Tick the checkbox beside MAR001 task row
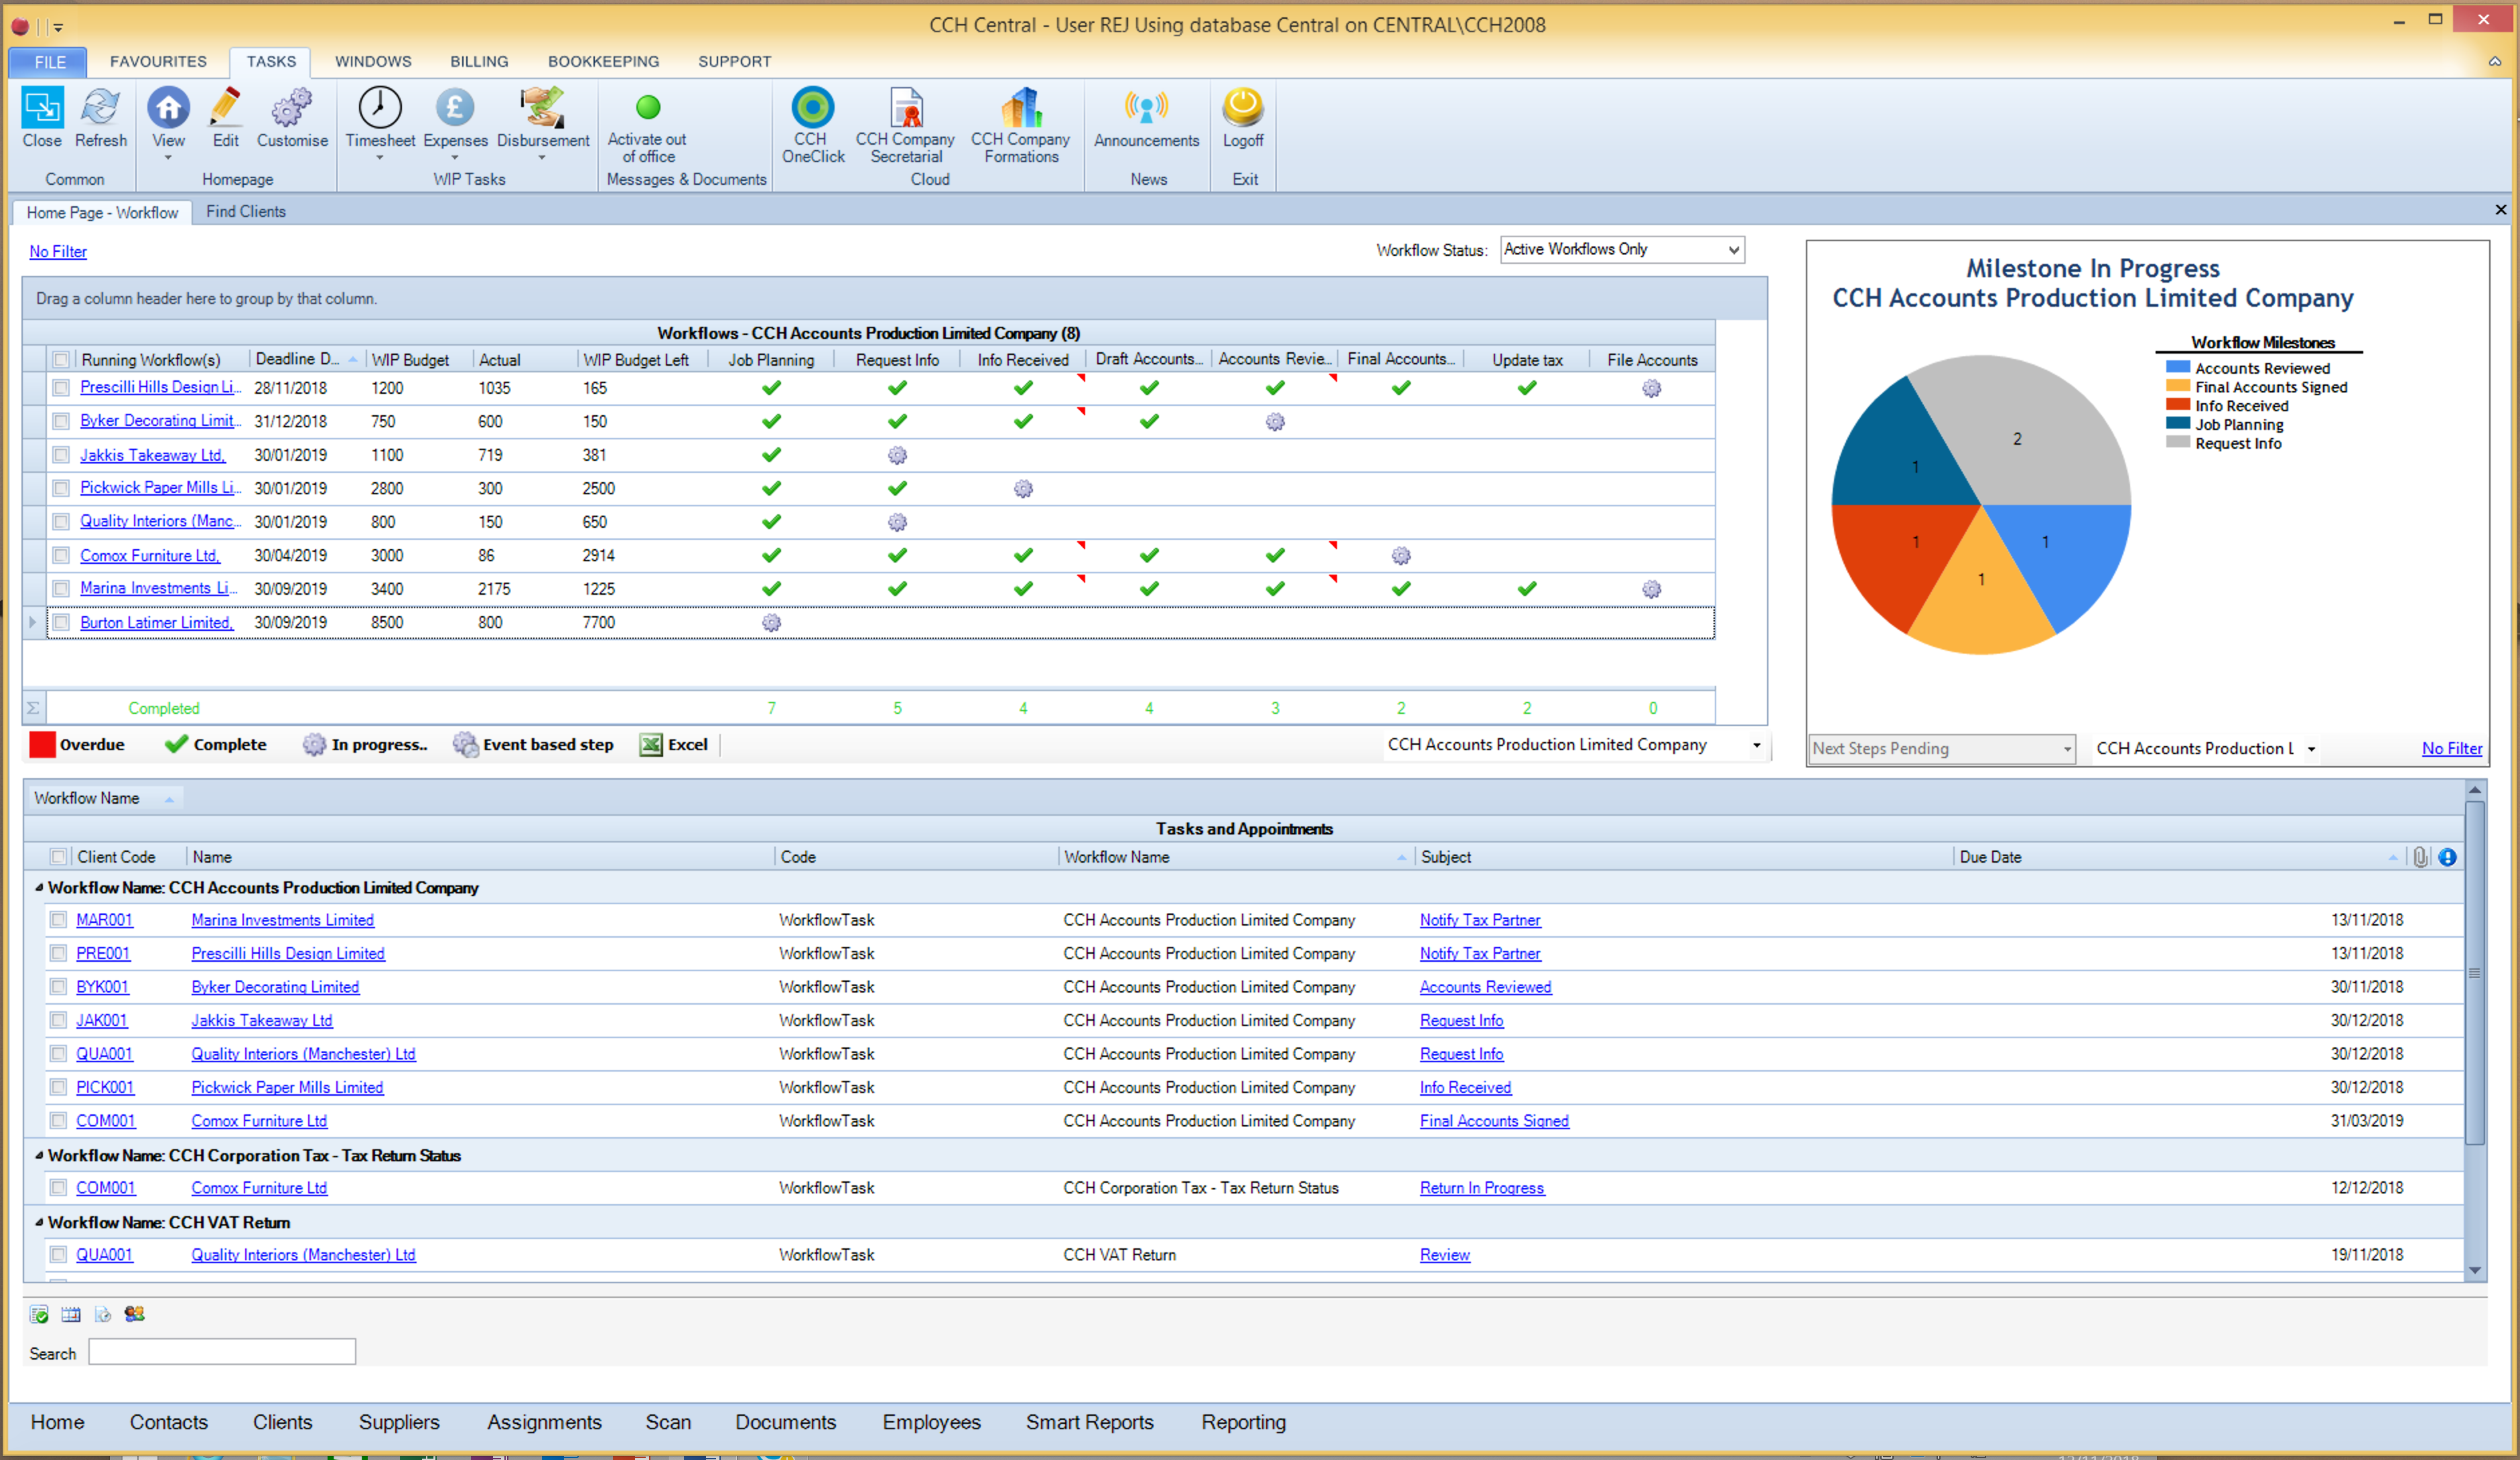2520x1460 pixels. [58, 920]
